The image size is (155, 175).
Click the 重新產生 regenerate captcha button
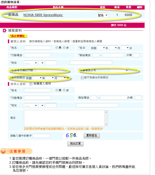tap(92, 136)
